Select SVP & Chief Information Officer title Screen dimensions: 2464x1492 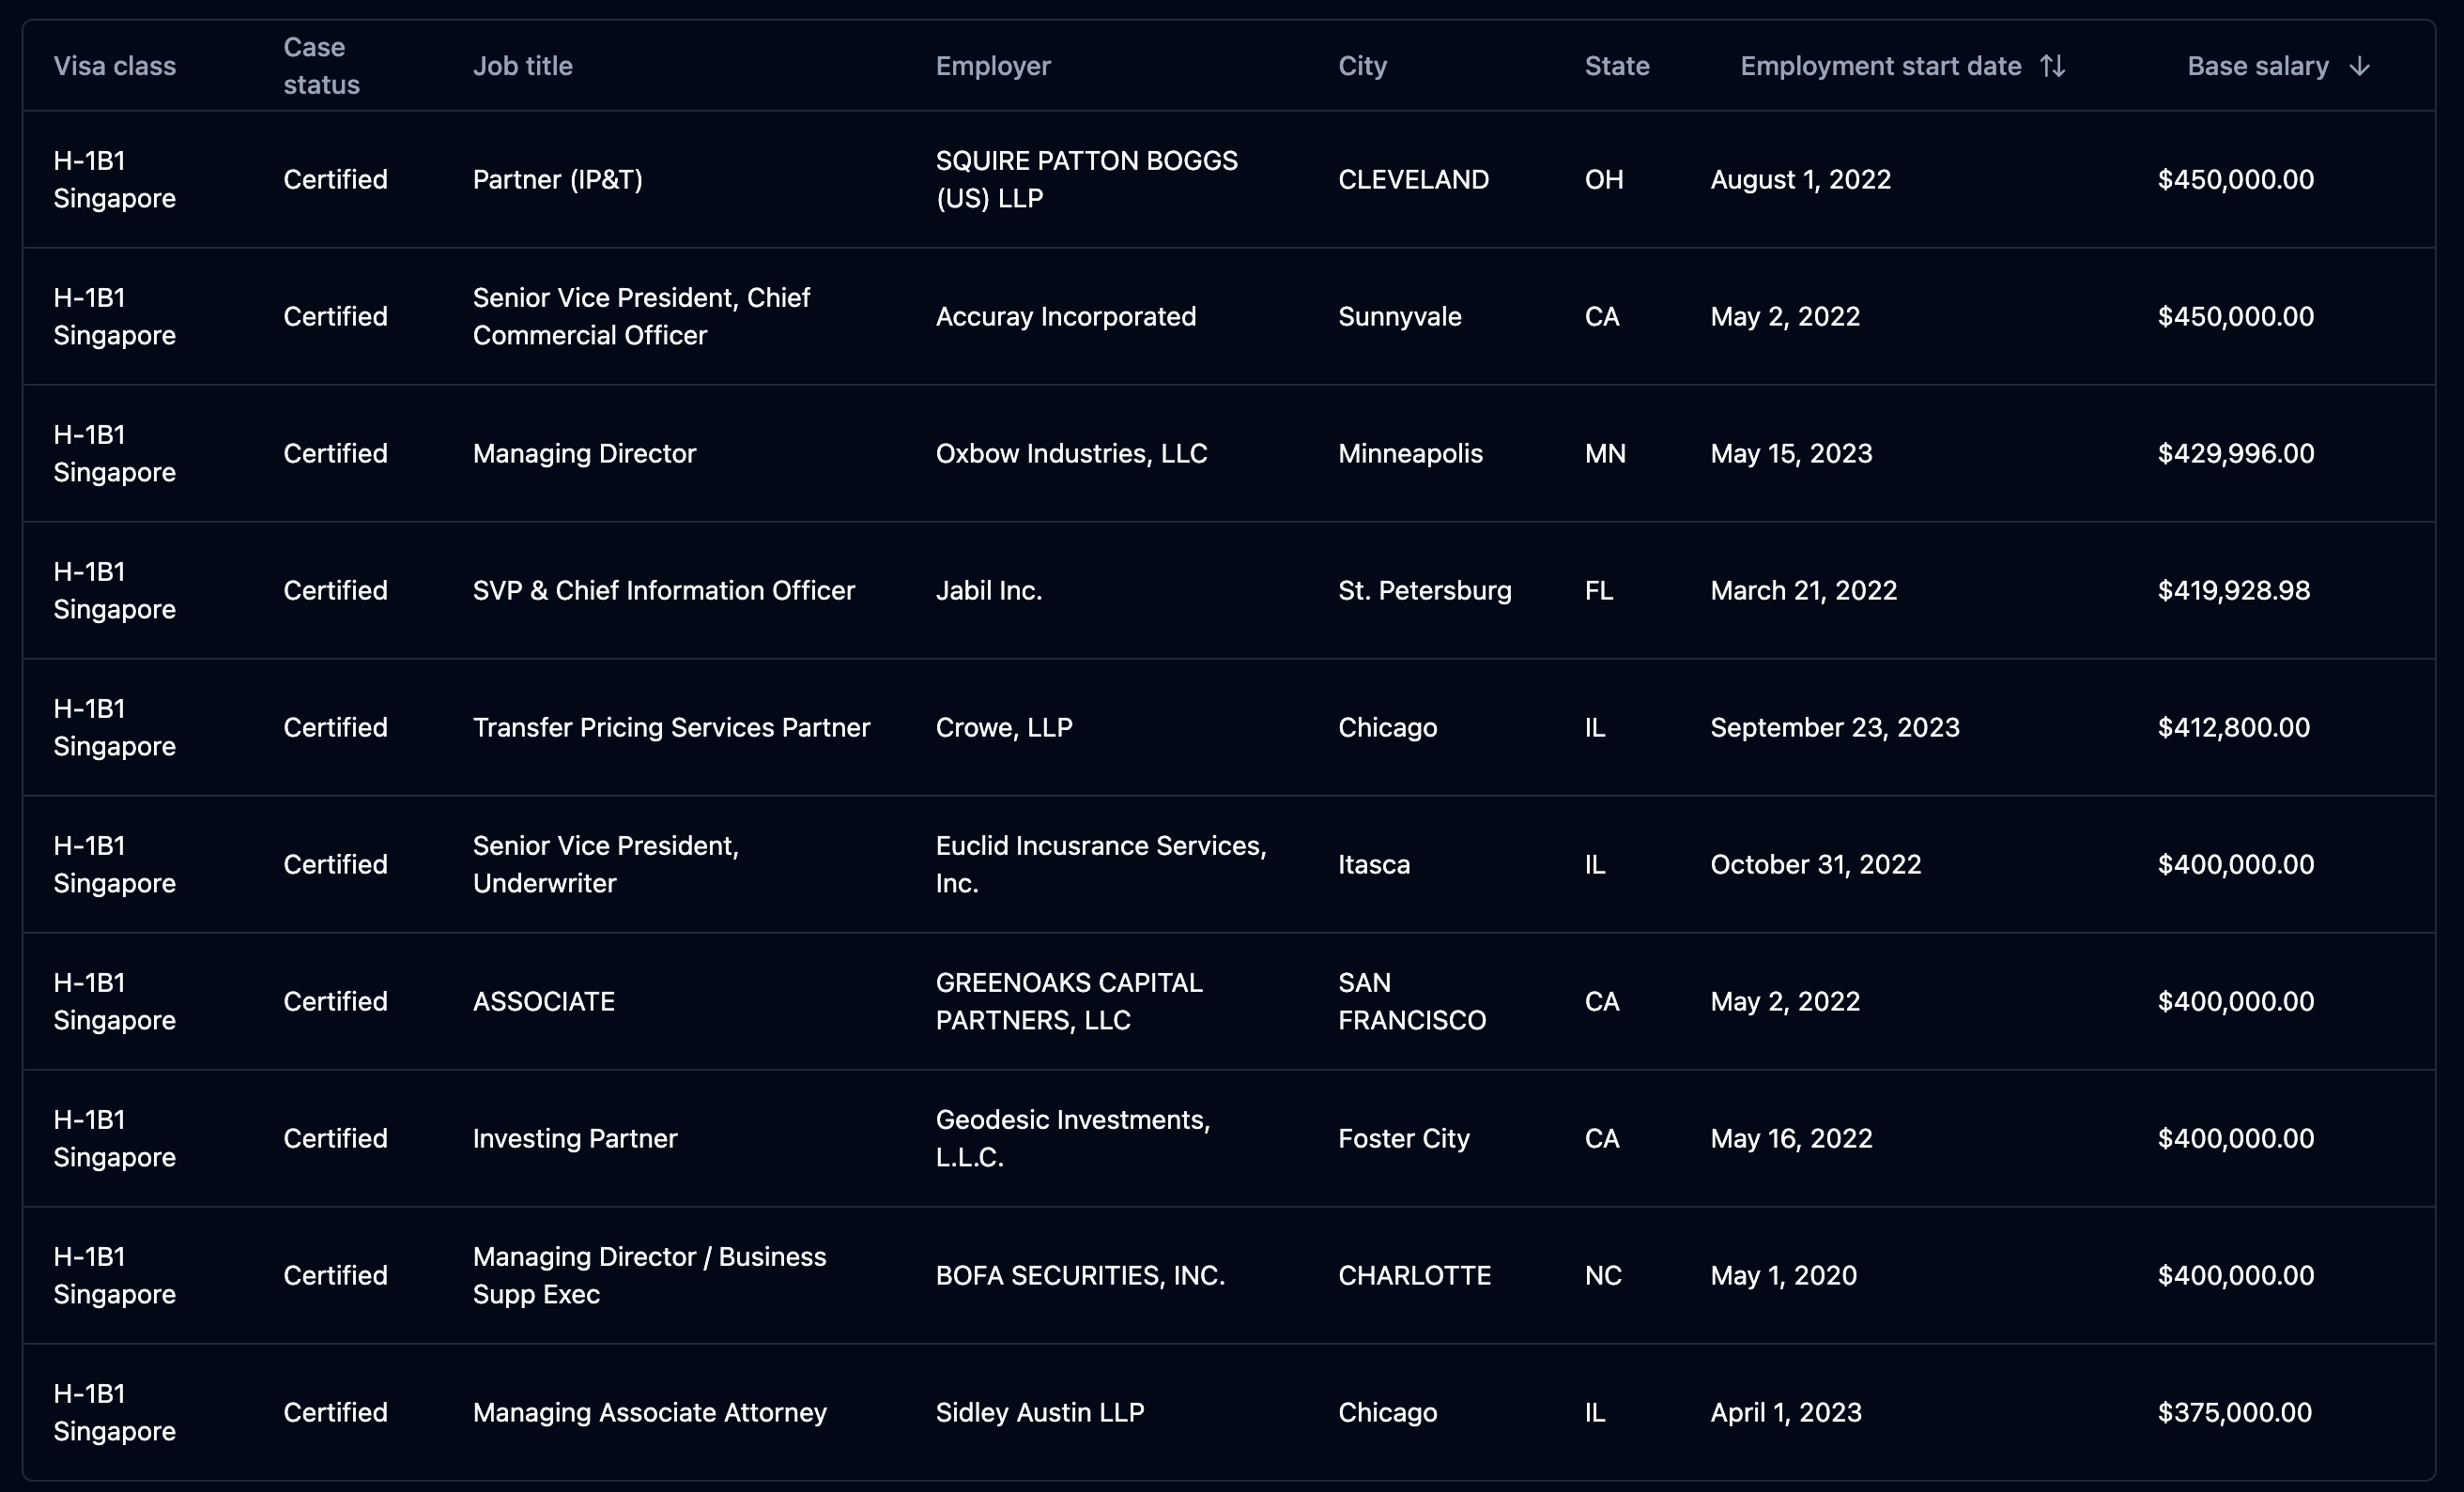tap(663, 590)
